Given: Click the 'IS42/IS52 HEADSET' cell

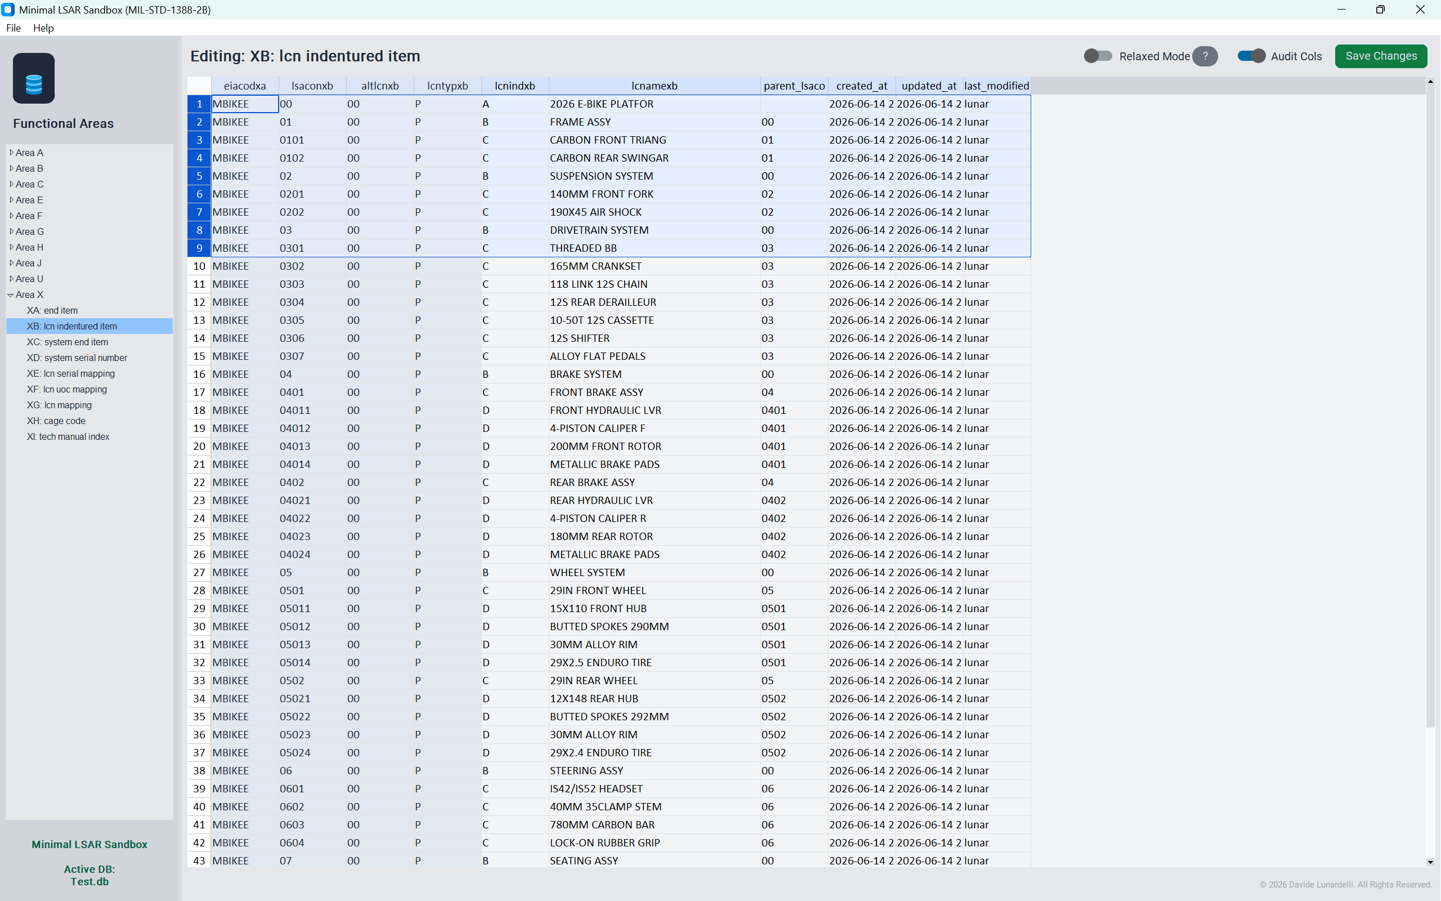Looking at the screenshot, I should pyautogui.click(x=655, y=789).
